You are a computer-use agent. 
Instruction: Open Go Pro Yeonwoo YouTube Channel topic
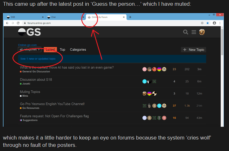(x=52, y=104)
